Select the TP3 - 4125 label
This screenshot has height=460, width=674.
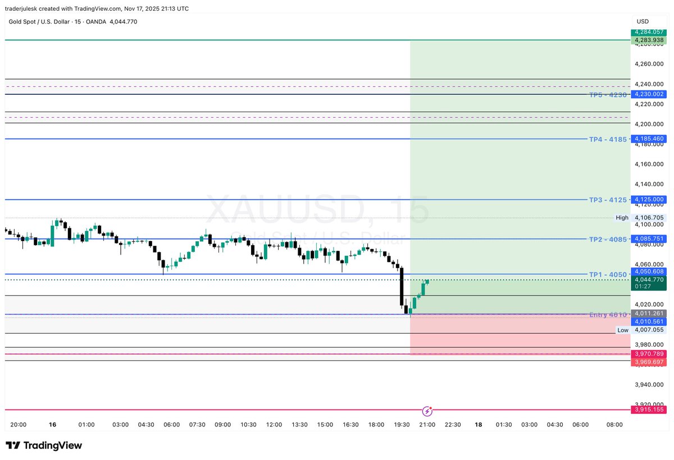tap(608, 200)
